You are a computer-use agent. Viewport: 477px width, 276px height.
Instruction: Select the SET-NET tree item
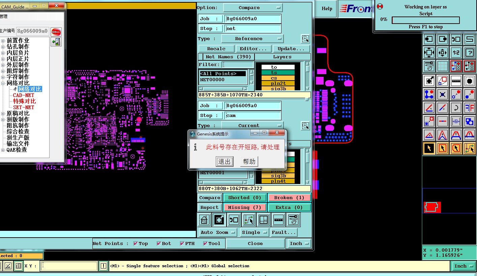(x=24, y=108)
